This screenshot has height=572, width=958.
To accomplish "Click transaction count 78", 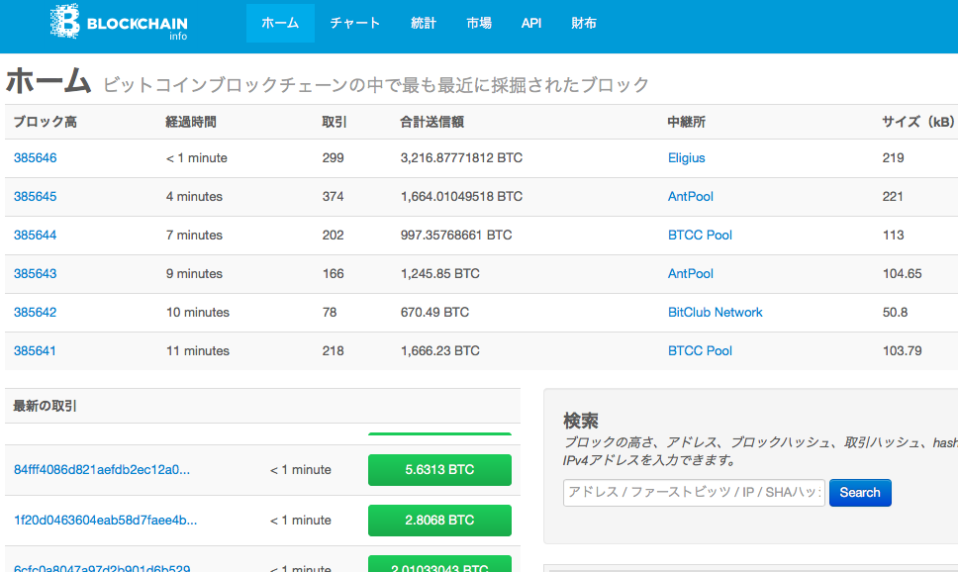I will coord(330,313).
